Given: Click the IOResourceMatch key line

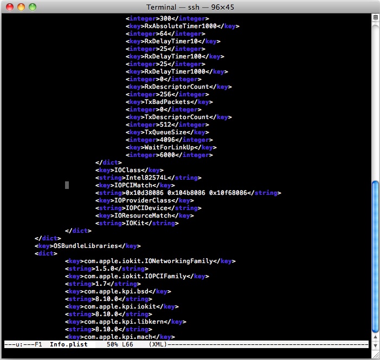Looking at the screenshot, I should pyautogui.click(x=144, y=215).
